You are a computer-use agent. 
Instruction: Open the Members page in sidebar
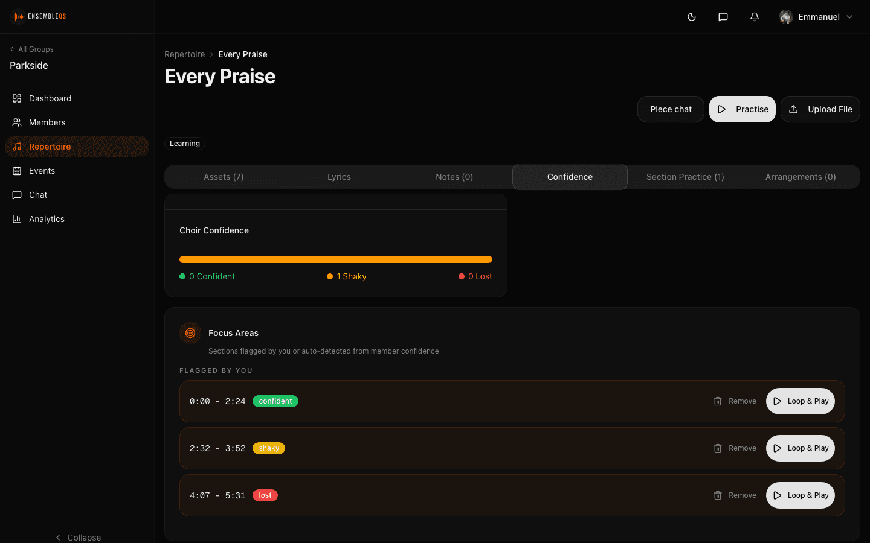point(47,122)
